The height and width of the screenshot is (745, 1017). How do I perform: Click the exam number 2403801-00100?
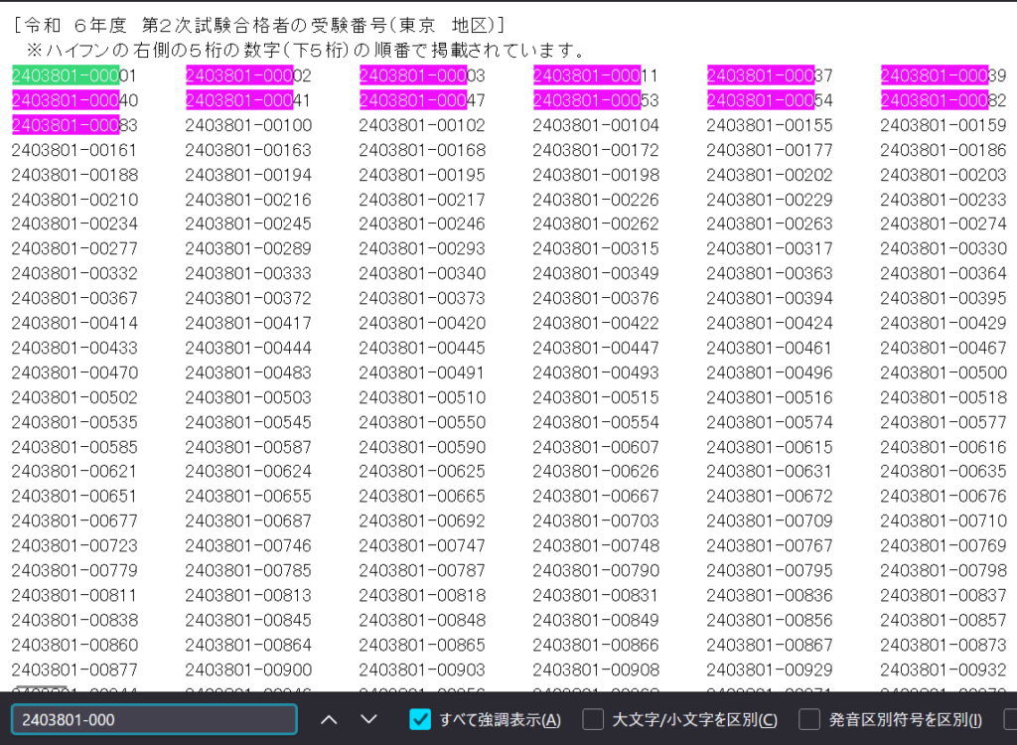pos(248,125)
